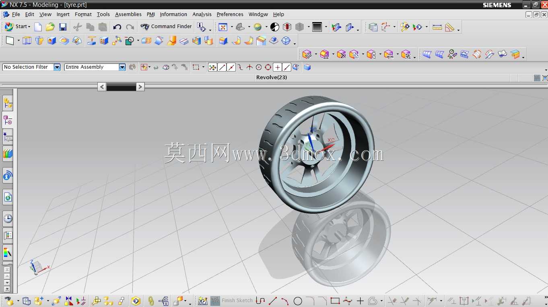Open the PMI menu

tap(151, 14)
